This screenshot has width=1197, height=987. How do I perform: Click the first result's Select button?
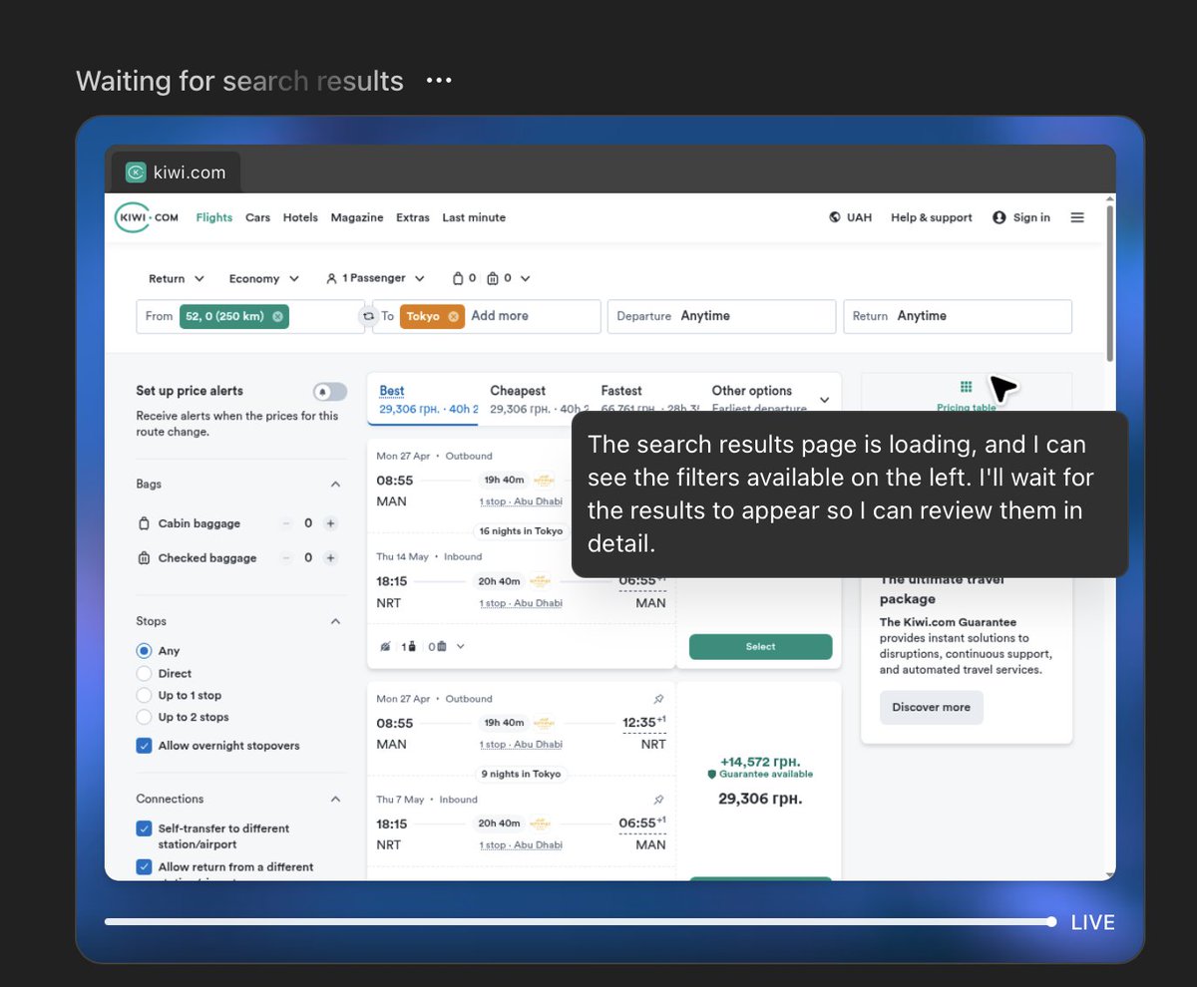(760, 647)
